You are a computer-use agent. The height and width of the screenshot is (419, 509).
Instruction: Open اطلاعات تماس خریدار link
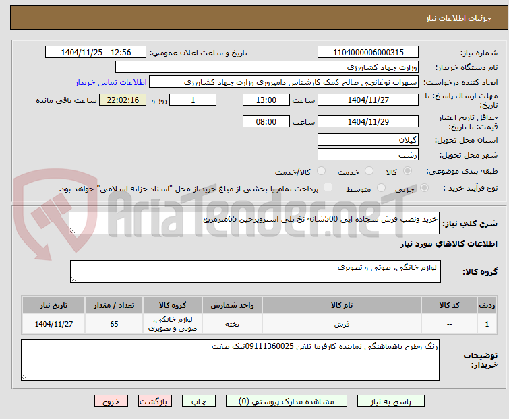(111, 82)
